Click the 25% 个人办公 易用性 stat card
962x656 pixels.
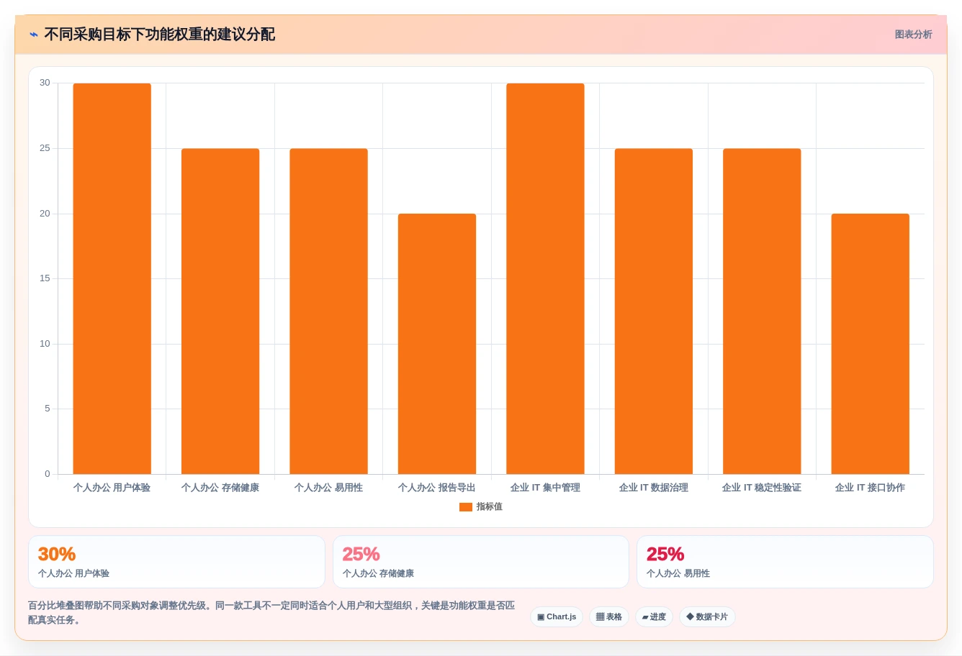tap(785, 562)
